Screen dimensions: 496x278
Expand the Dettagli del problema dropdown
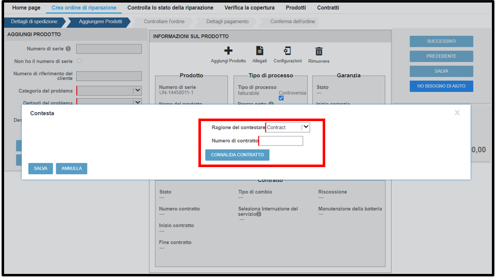[109, 102]
